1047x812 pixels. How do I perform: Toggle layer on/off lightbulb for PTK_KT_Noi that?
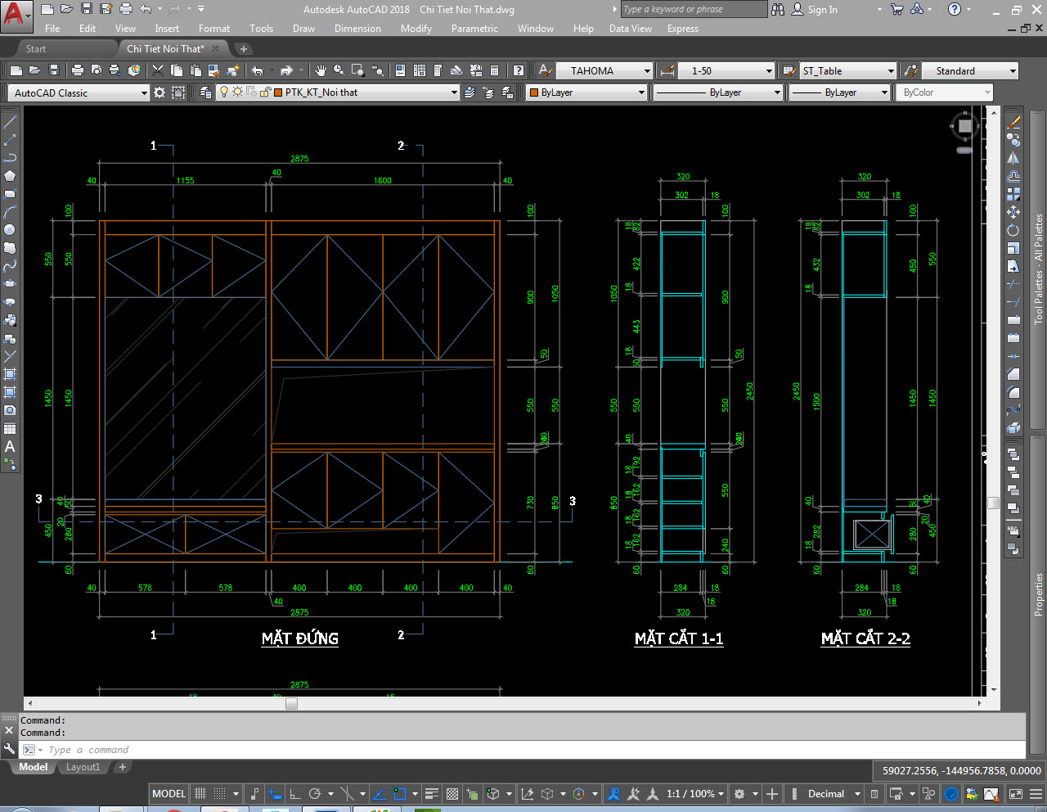(x=224, y=92)
